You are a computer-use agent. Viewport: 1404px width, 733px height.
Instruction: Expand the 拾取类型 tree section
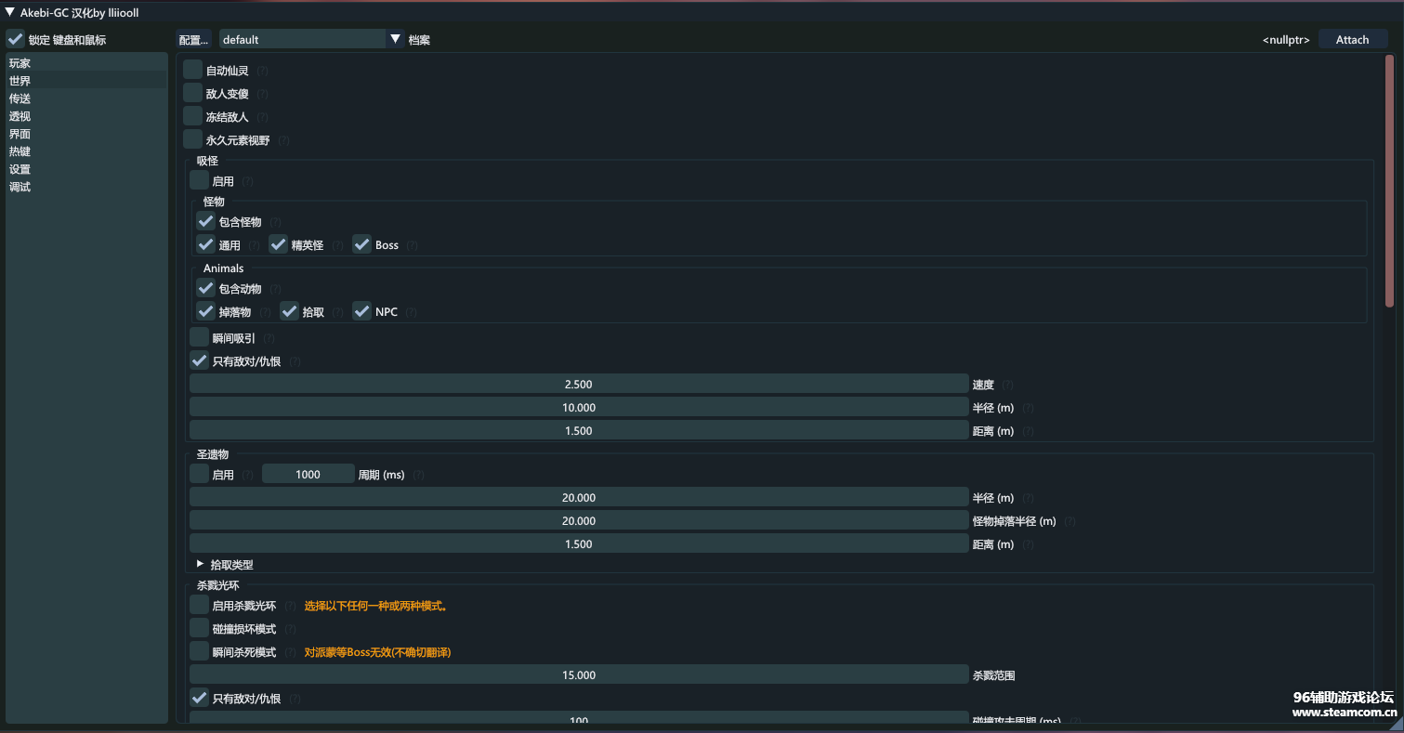pyautogui.click(x=200, y=564)
